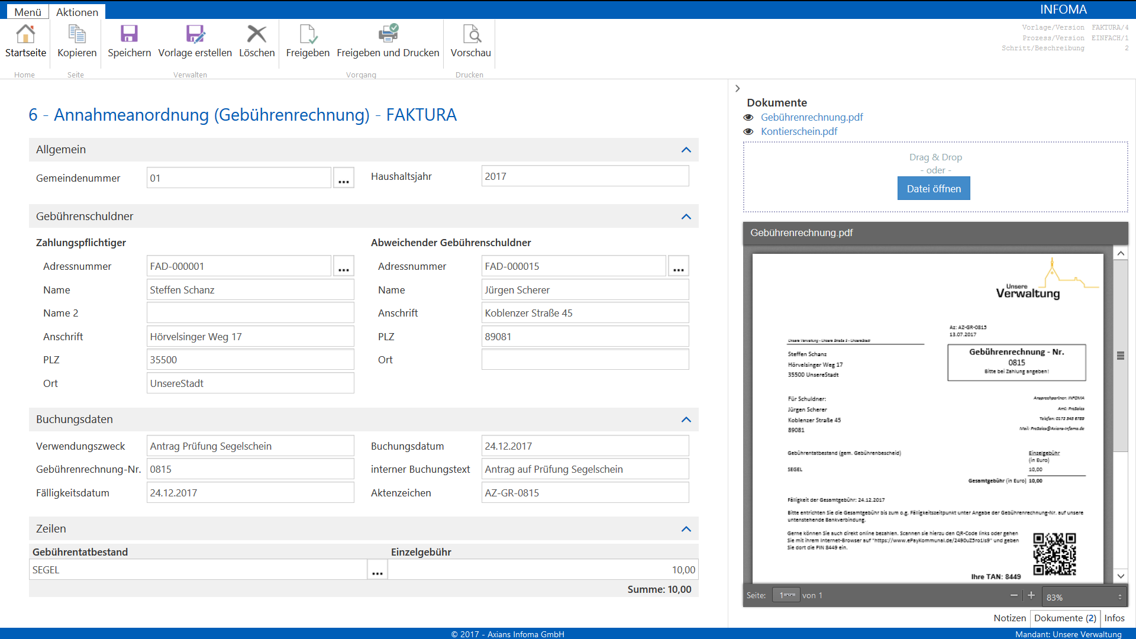Click the Verwendungszweck input field
This screenshot has height=639, width=1136.
pyautogui.click(x=250, y=446)
